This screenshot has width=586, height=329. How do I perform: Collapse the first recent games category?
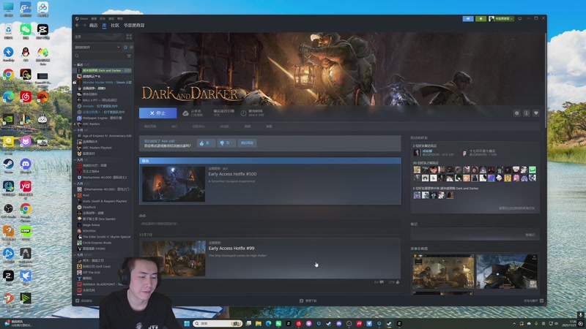[x=75, y=64]
